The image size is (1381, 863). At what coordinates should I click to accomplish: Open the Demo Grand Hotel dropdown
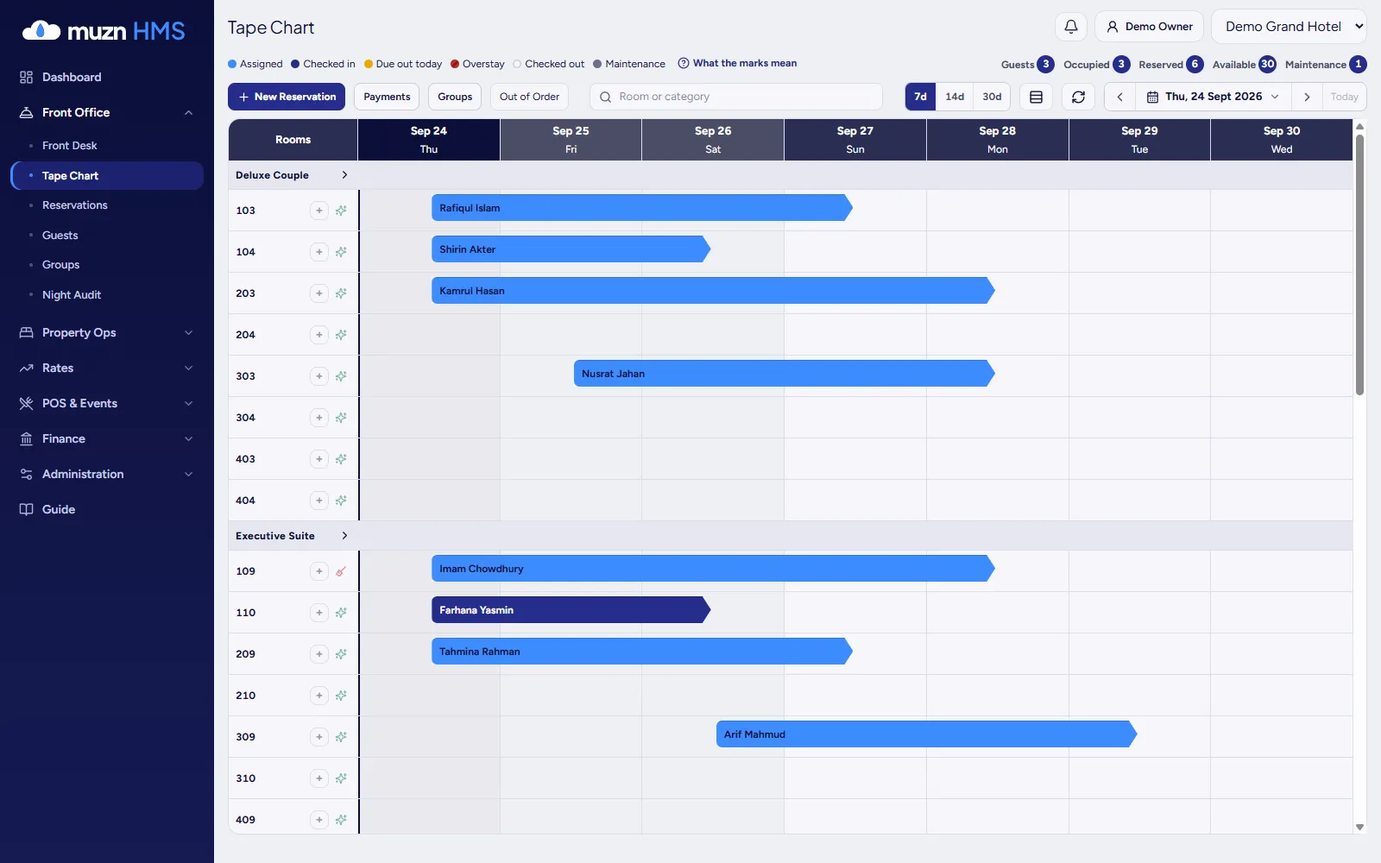[1289, 27]
